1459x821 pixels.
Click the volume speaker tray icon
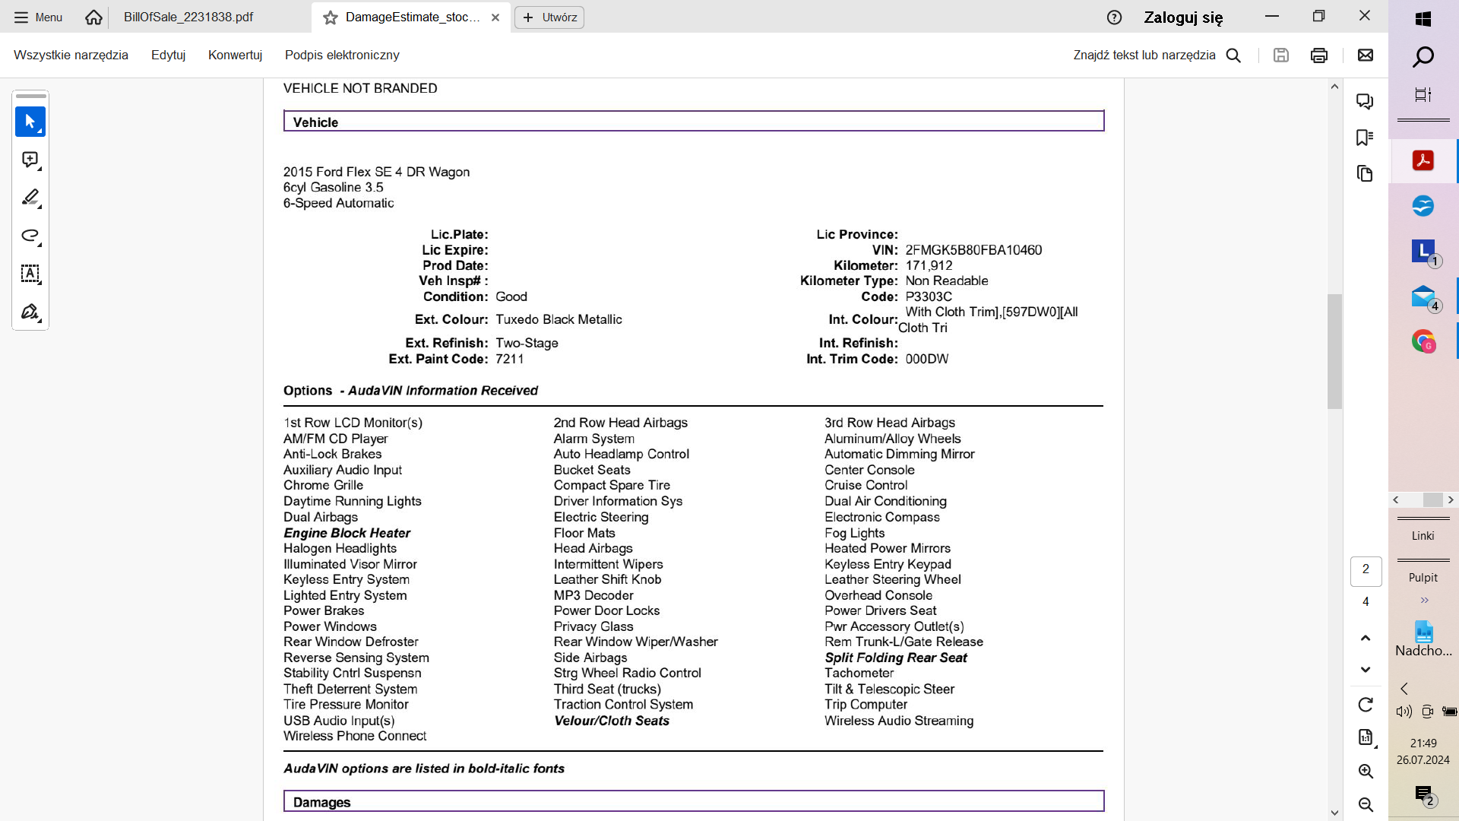coord(1404,712)
